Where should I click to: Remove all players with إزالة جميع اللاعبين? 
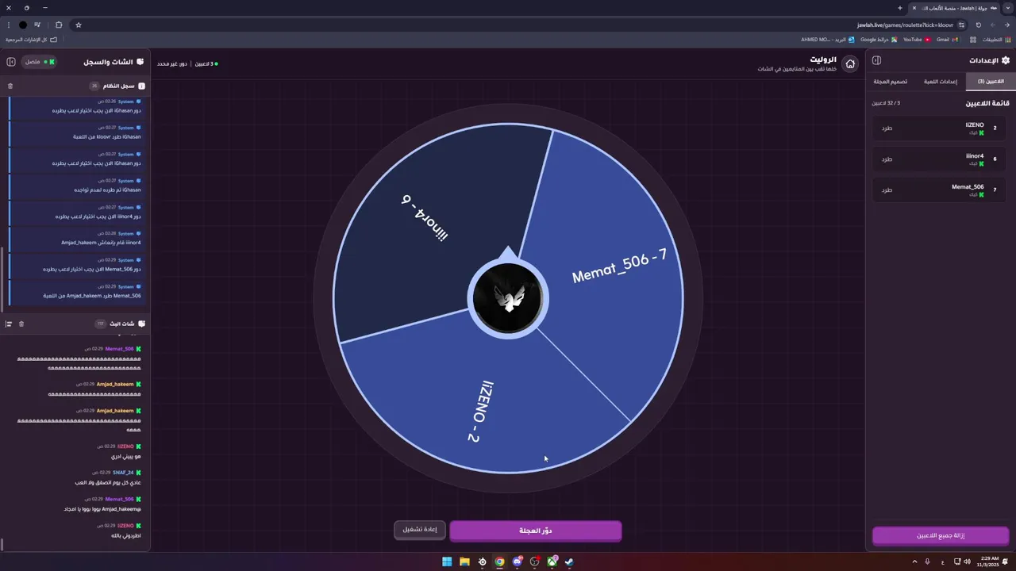(941, 535)
